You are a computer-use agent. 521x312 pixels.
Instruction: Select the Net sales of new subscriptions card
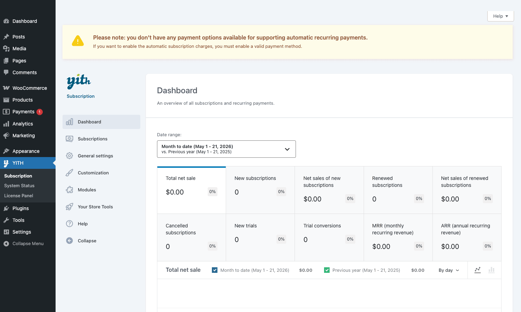coord(329,190)
